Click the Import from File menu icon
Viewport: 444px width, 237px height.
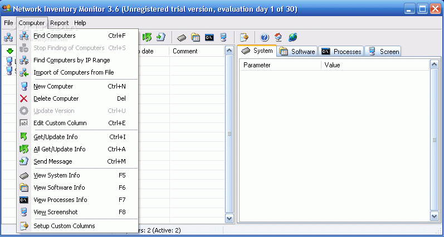pyautogui.click(x=24, y=72)
